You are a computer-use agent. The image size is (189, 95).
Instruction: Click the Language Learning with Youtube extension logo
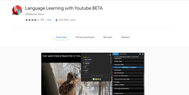(17, 10)
